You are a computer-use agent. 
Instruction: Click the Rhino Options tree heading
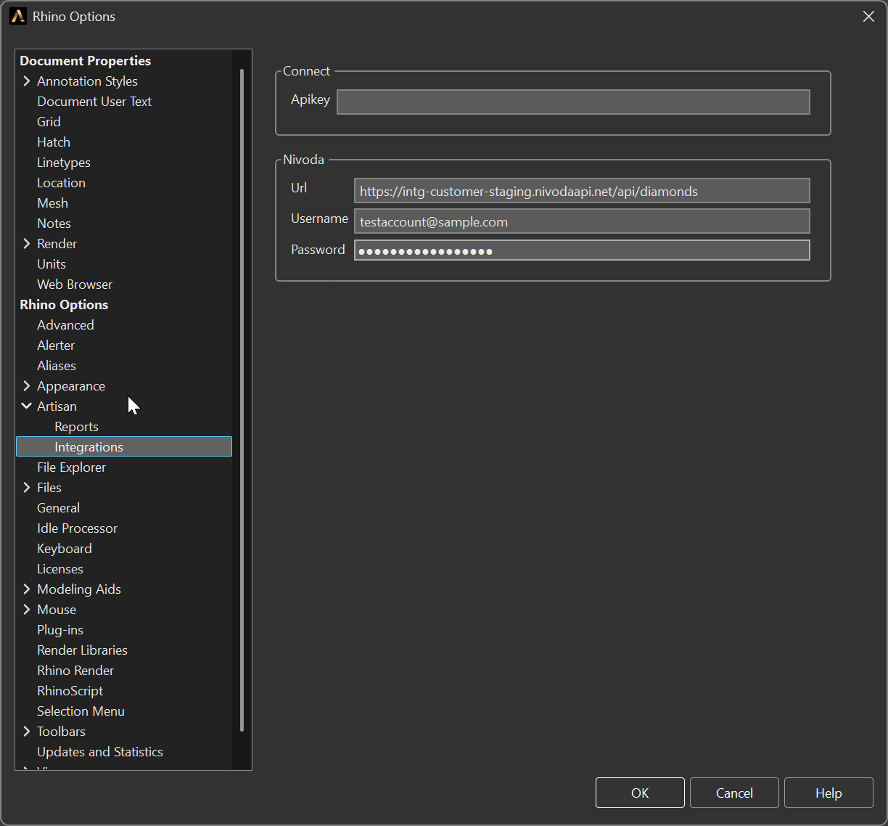[64, 304]
